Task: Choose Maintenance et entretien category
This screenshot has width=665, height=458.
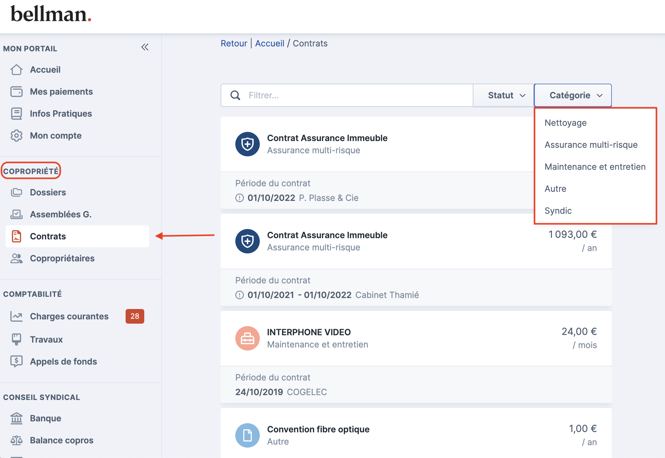Action: (x=595, y=167)
